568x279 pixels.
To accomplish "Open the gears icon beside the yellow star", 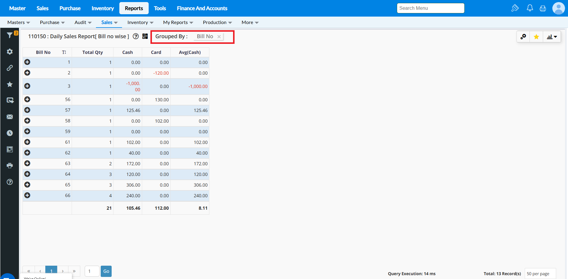I will click(523, 37).
